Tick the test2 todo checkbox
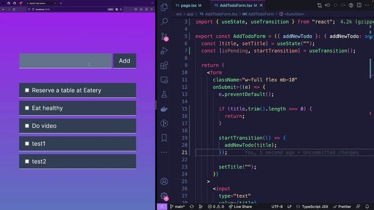 click(27, 162)
